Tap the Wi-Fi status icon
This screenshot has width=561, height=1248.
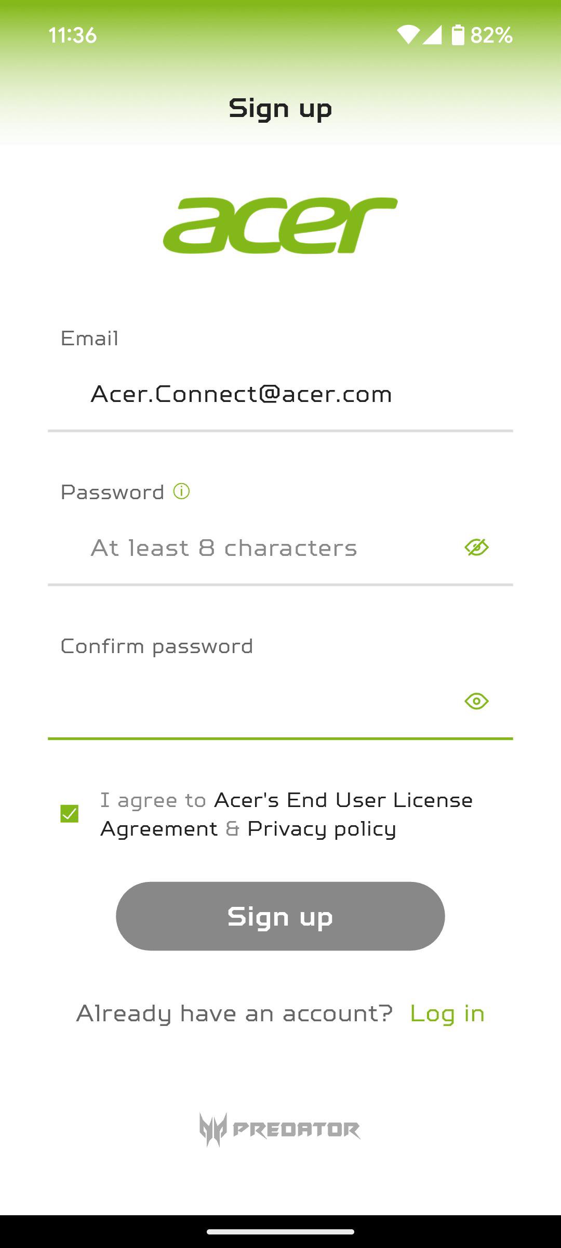[x=408, y=35]
